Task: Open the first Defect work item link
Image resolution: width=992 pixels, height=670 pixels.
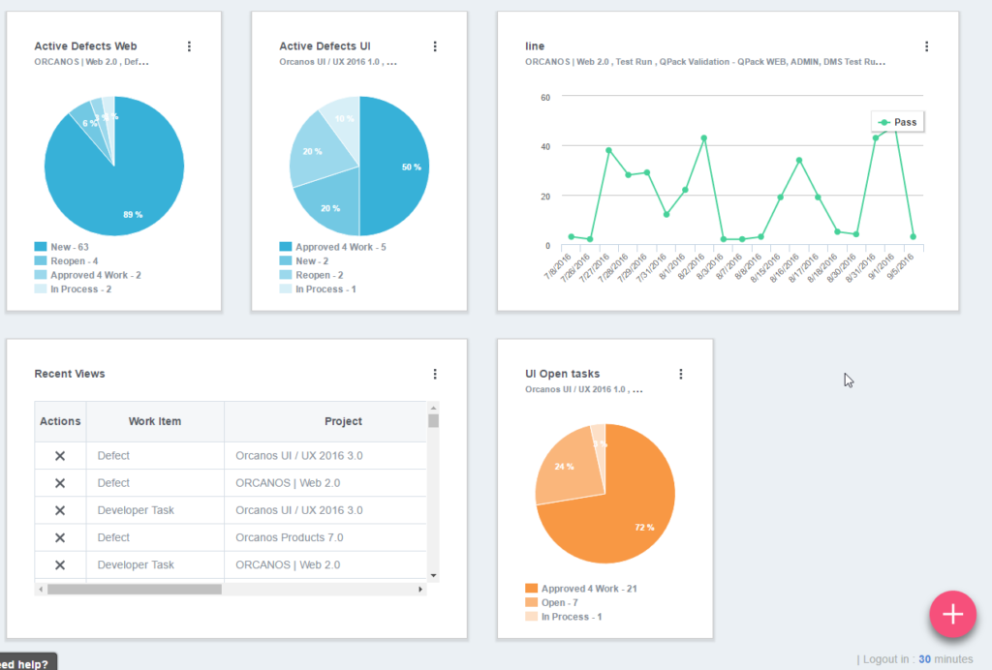Action: 113,455
